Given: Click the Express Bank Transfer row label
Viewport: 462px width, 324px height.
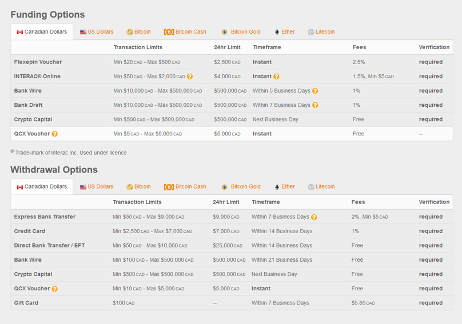Looking at the screenshot, I should coord(45,217).
